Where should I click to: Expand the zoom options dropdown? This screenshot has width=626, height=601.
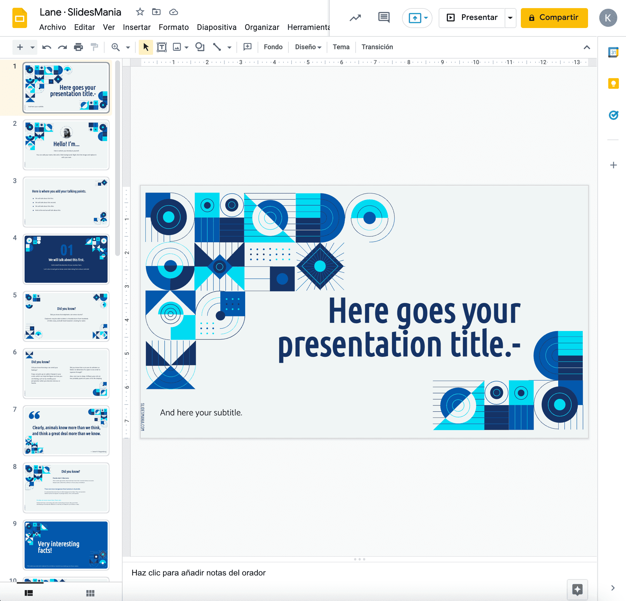[128, 47]
